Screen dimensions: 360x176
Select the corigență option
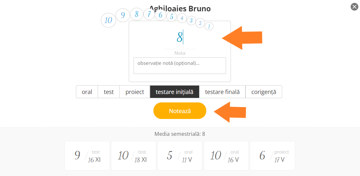coord(264,92)
